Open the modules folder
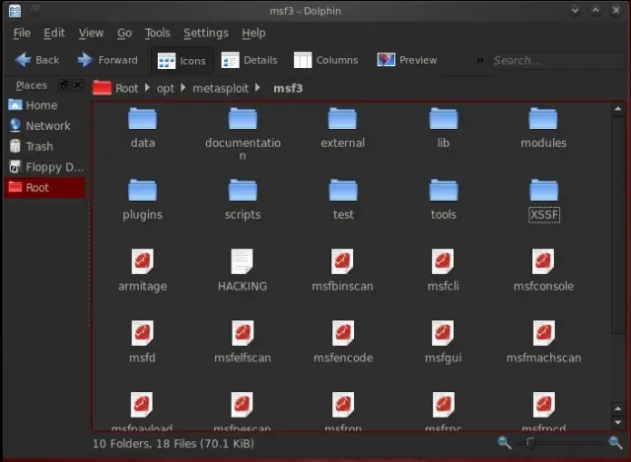The image size is (631, 462). (543, 128)
